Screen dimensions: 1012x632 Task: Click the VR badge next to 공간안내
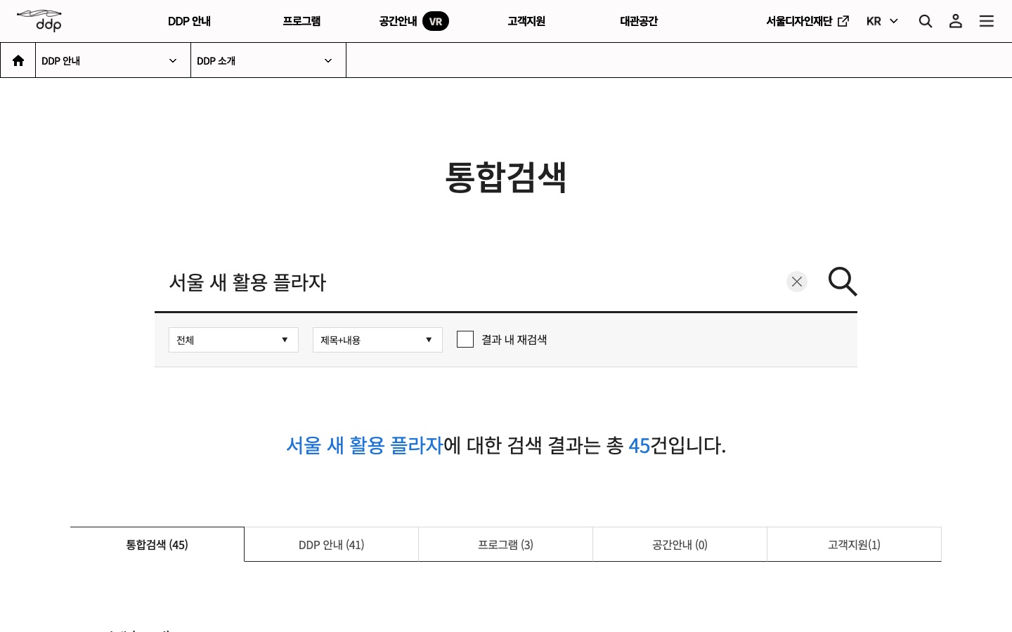coord(436,21)
